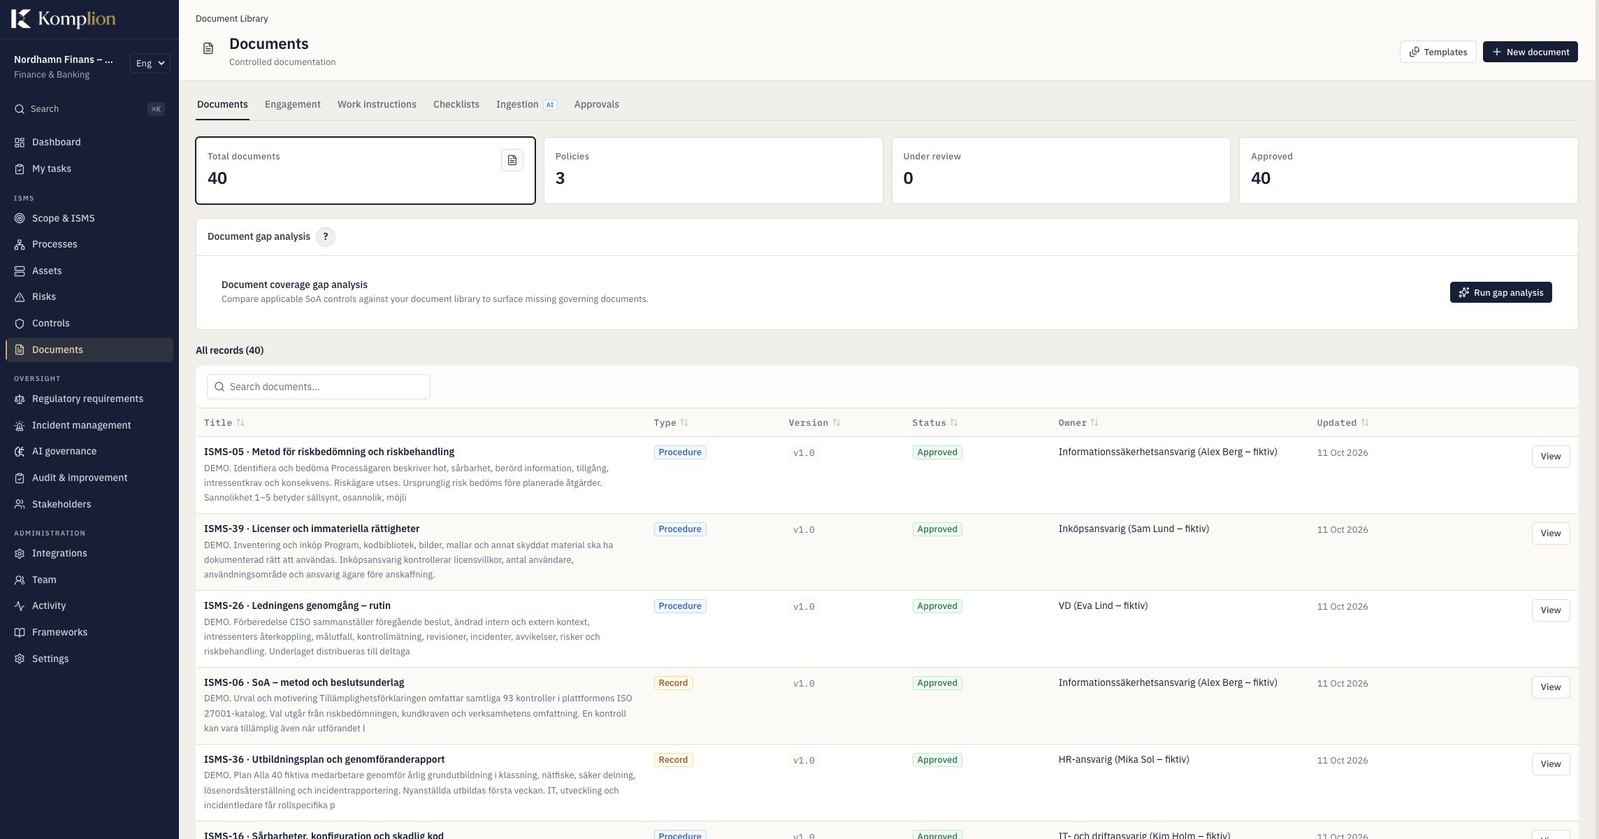Screen dimensions: 1599x839
Task: View the ISMS-06 SoA document
Action: pos(1551,687)
